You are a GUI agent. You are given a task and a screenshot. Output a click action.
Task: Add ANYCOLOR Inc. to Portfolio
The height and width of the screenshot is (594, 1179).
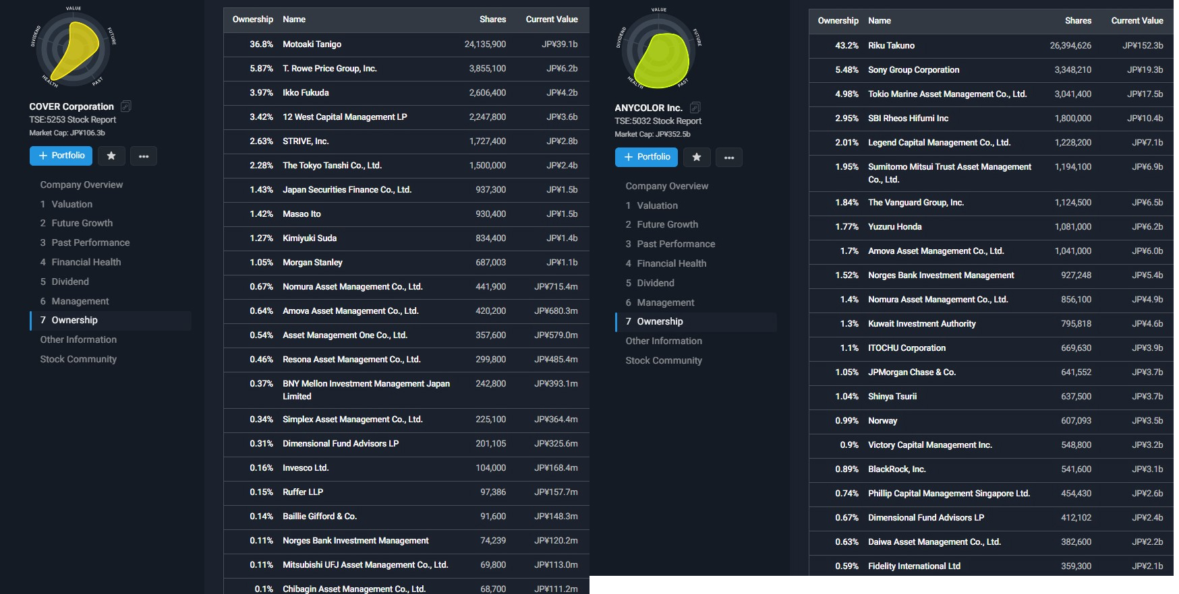[x=647, y=157]
